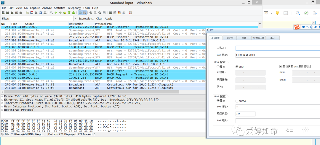Click Clear filter button
Screen dimensions: 320x145
[x=99, y=19]
